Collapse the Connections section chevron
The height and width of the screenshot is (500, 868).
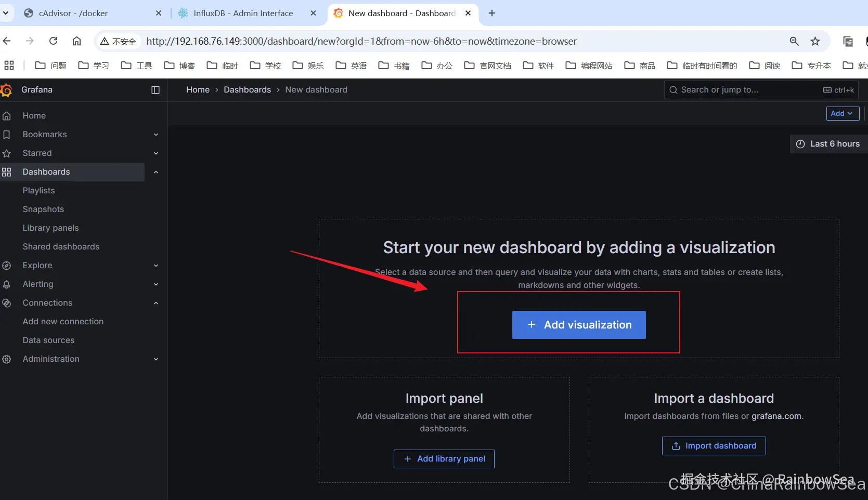tap(156, 303)
